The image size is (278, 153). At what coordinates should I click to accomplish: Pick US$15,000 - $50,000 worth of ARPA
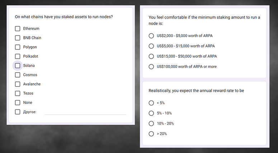(x=151, y=56)
